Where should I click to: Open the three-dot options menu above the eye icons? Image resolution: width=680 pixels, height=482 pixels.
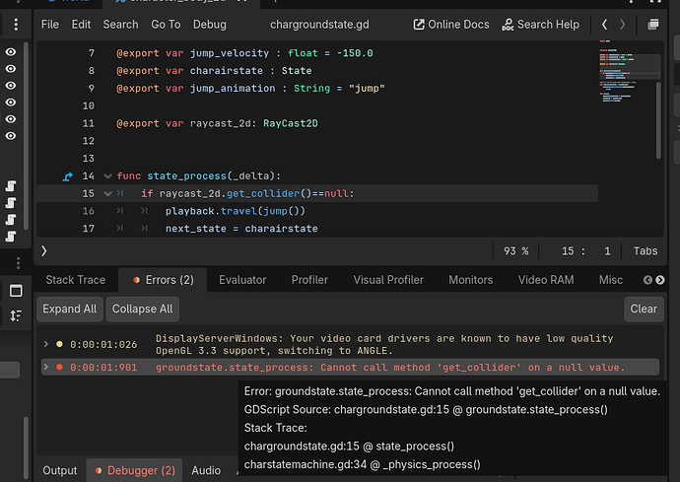point(16,25)
